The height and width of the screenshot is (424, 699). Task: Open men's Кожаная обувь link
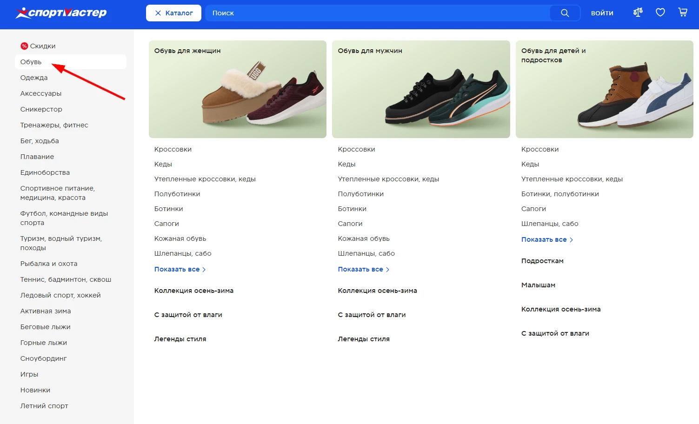(x=363, y=238)
